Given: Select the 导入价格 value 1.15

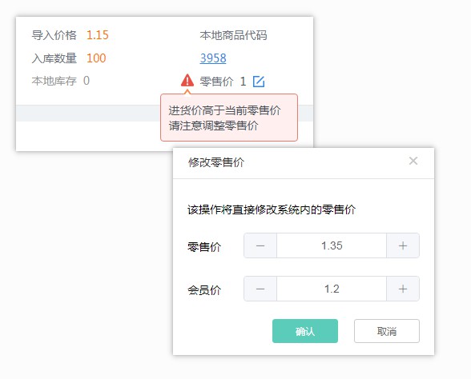Looking at the screenshot, I should click(98, 35).
